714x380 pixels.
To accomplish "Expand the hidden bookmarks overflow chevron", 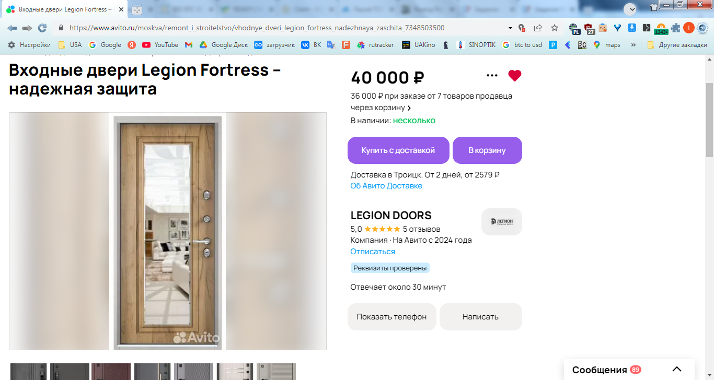I will point(634,45).
